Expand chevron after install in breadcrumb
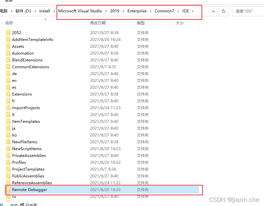 (x=54, y=11)
